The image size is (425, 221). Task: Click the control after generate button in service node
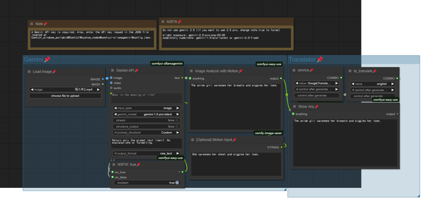[x=316, y=96]
